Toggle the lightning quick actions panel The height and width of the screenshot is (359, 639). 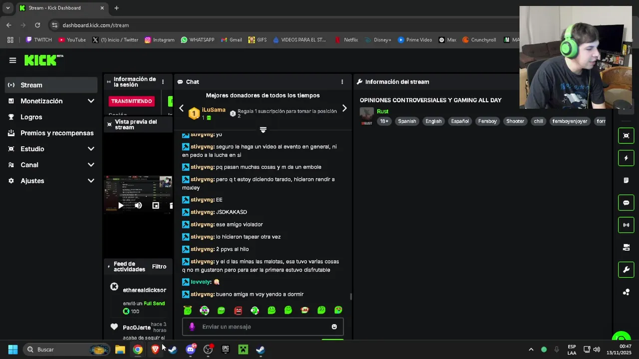point(626,158)
